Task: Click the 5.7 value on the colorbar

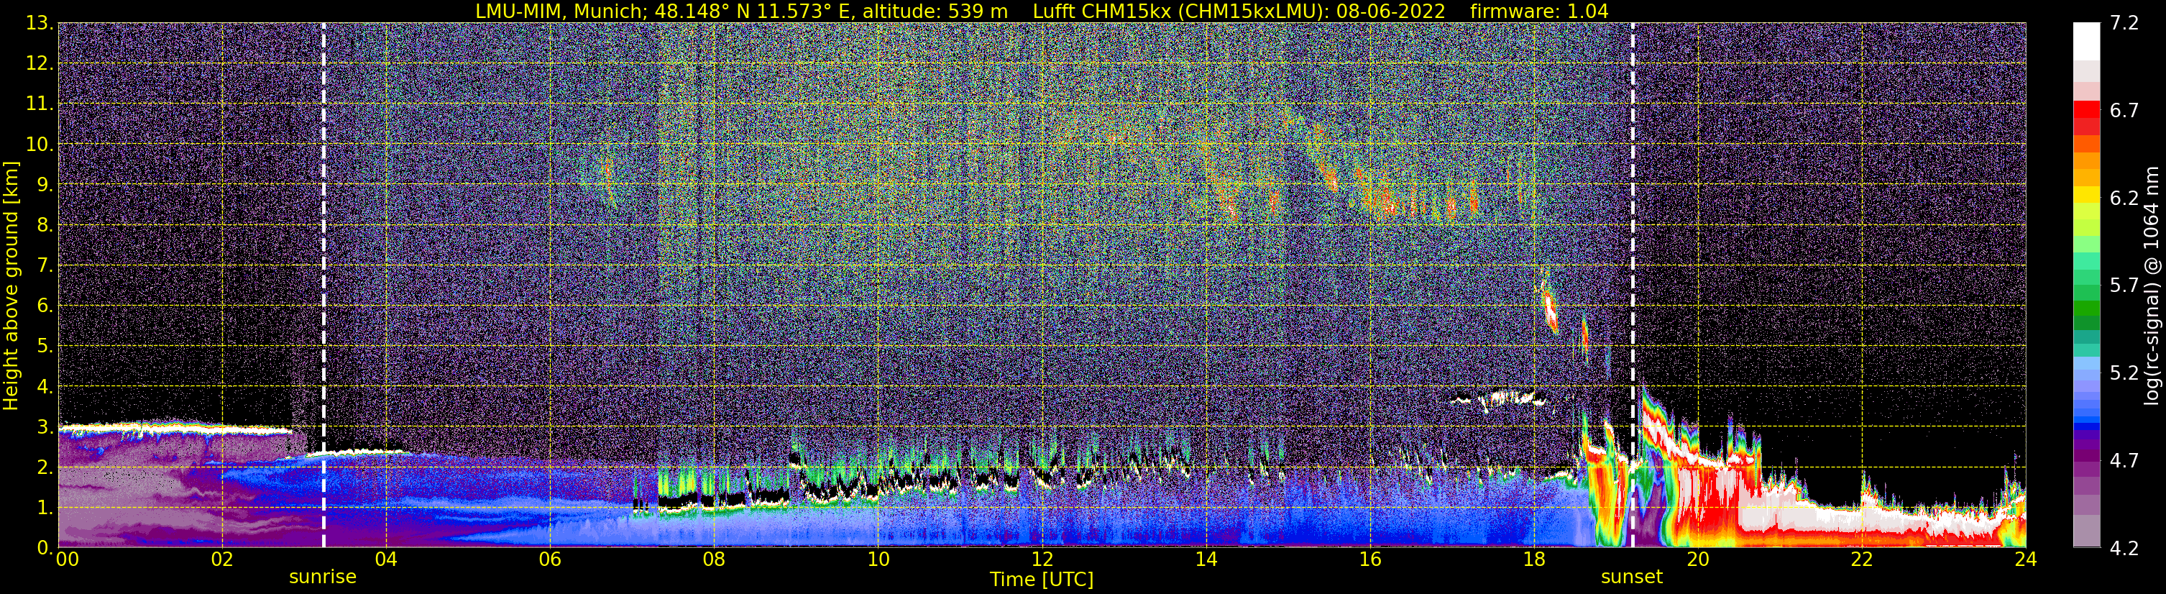Action: 2124,285
